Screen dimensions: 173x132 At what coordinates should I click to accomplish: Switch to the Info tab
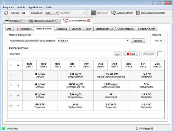coord(9,29)
